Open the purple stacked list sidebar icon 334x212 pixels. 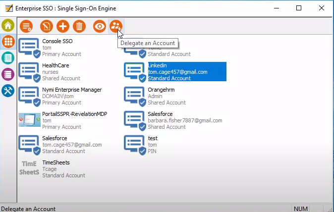(8, 74)
